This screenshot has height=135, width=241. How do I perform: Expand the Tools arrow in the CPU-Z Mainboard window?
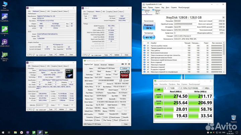[x=55, y=55]
